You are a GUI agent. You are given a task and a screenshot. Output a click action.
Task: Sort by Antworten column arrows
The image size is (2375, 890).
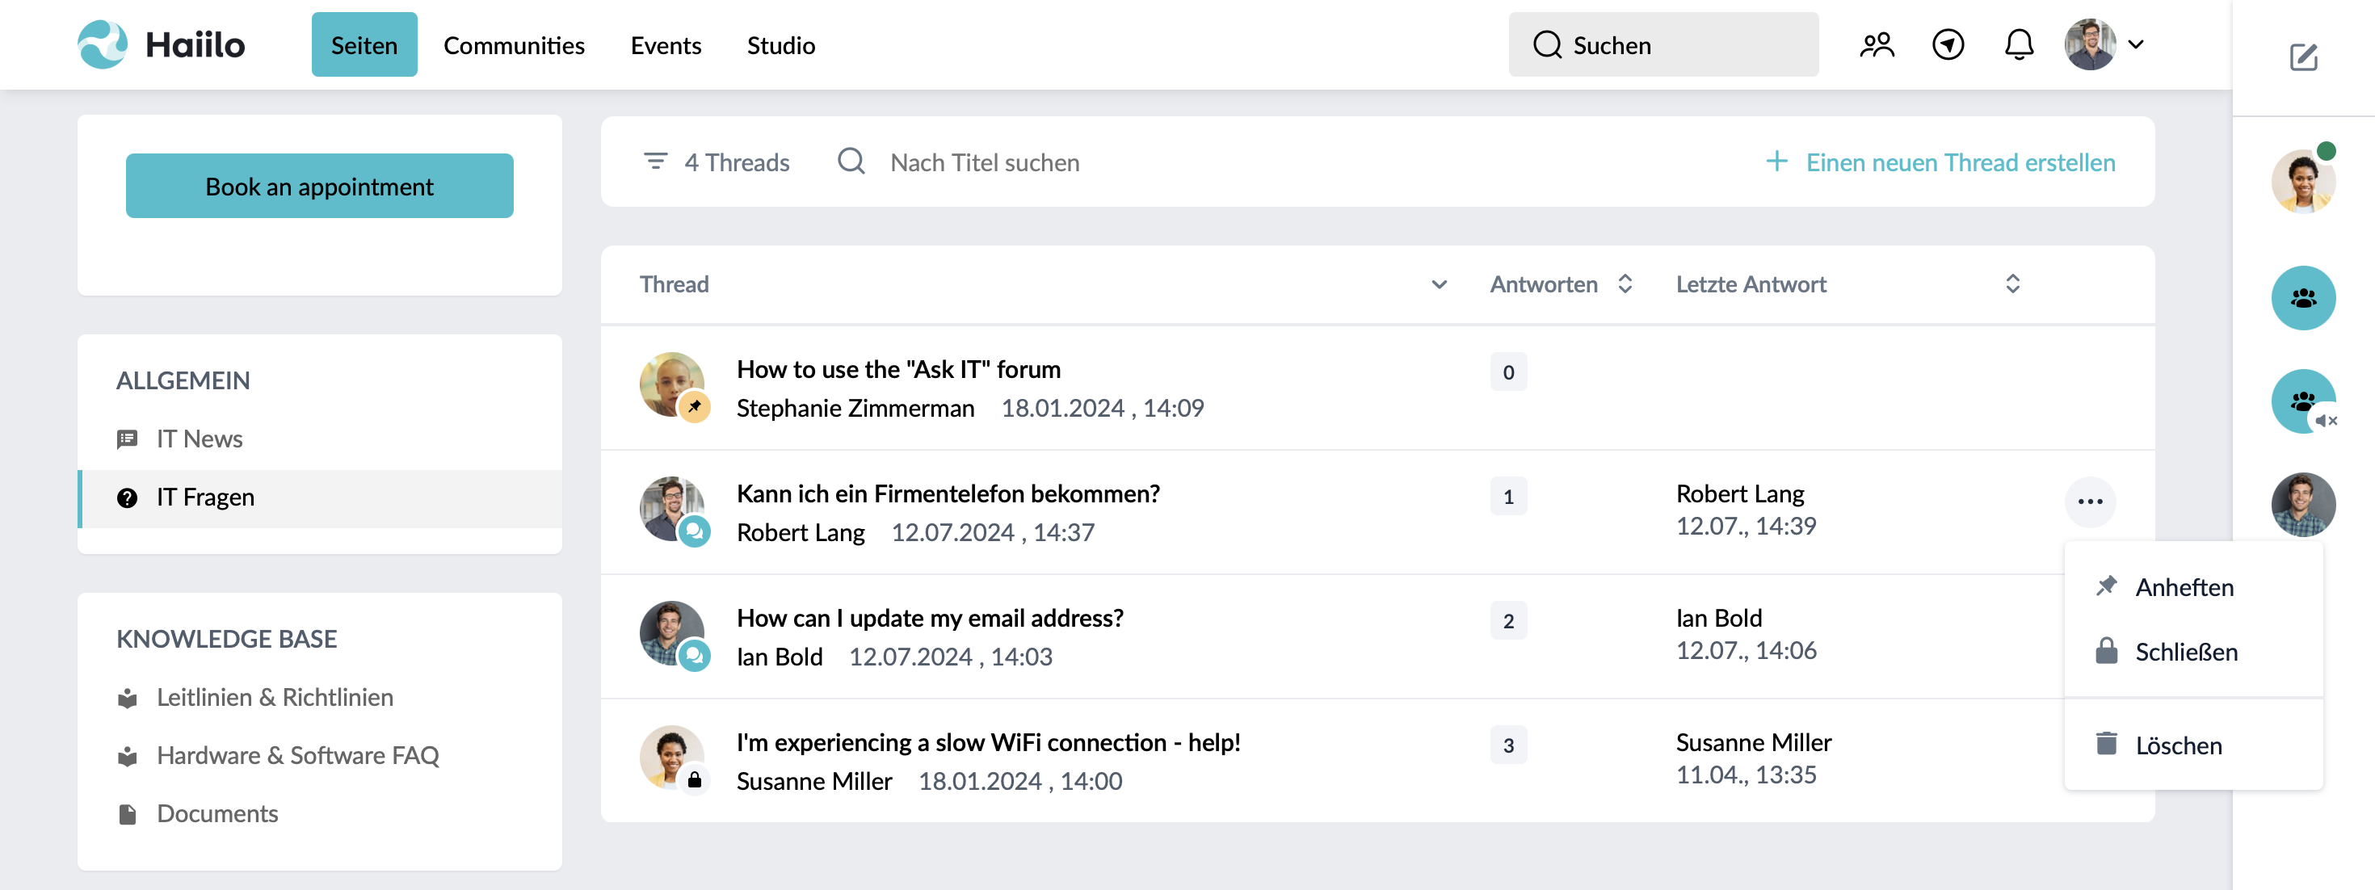coord(1625,283)
